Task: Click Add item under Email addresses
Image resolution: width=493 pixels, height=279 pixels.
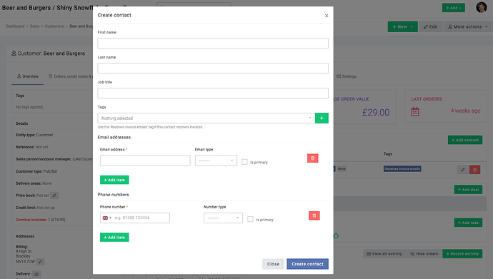Action: pos(114,180)
